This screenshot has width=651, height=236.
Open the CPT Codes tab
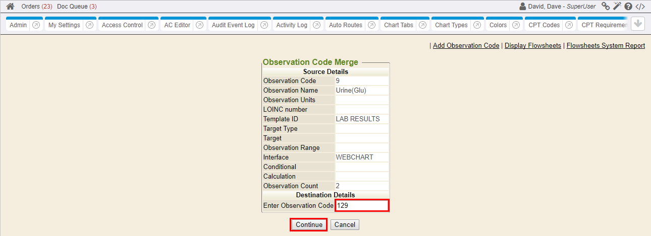544,25
